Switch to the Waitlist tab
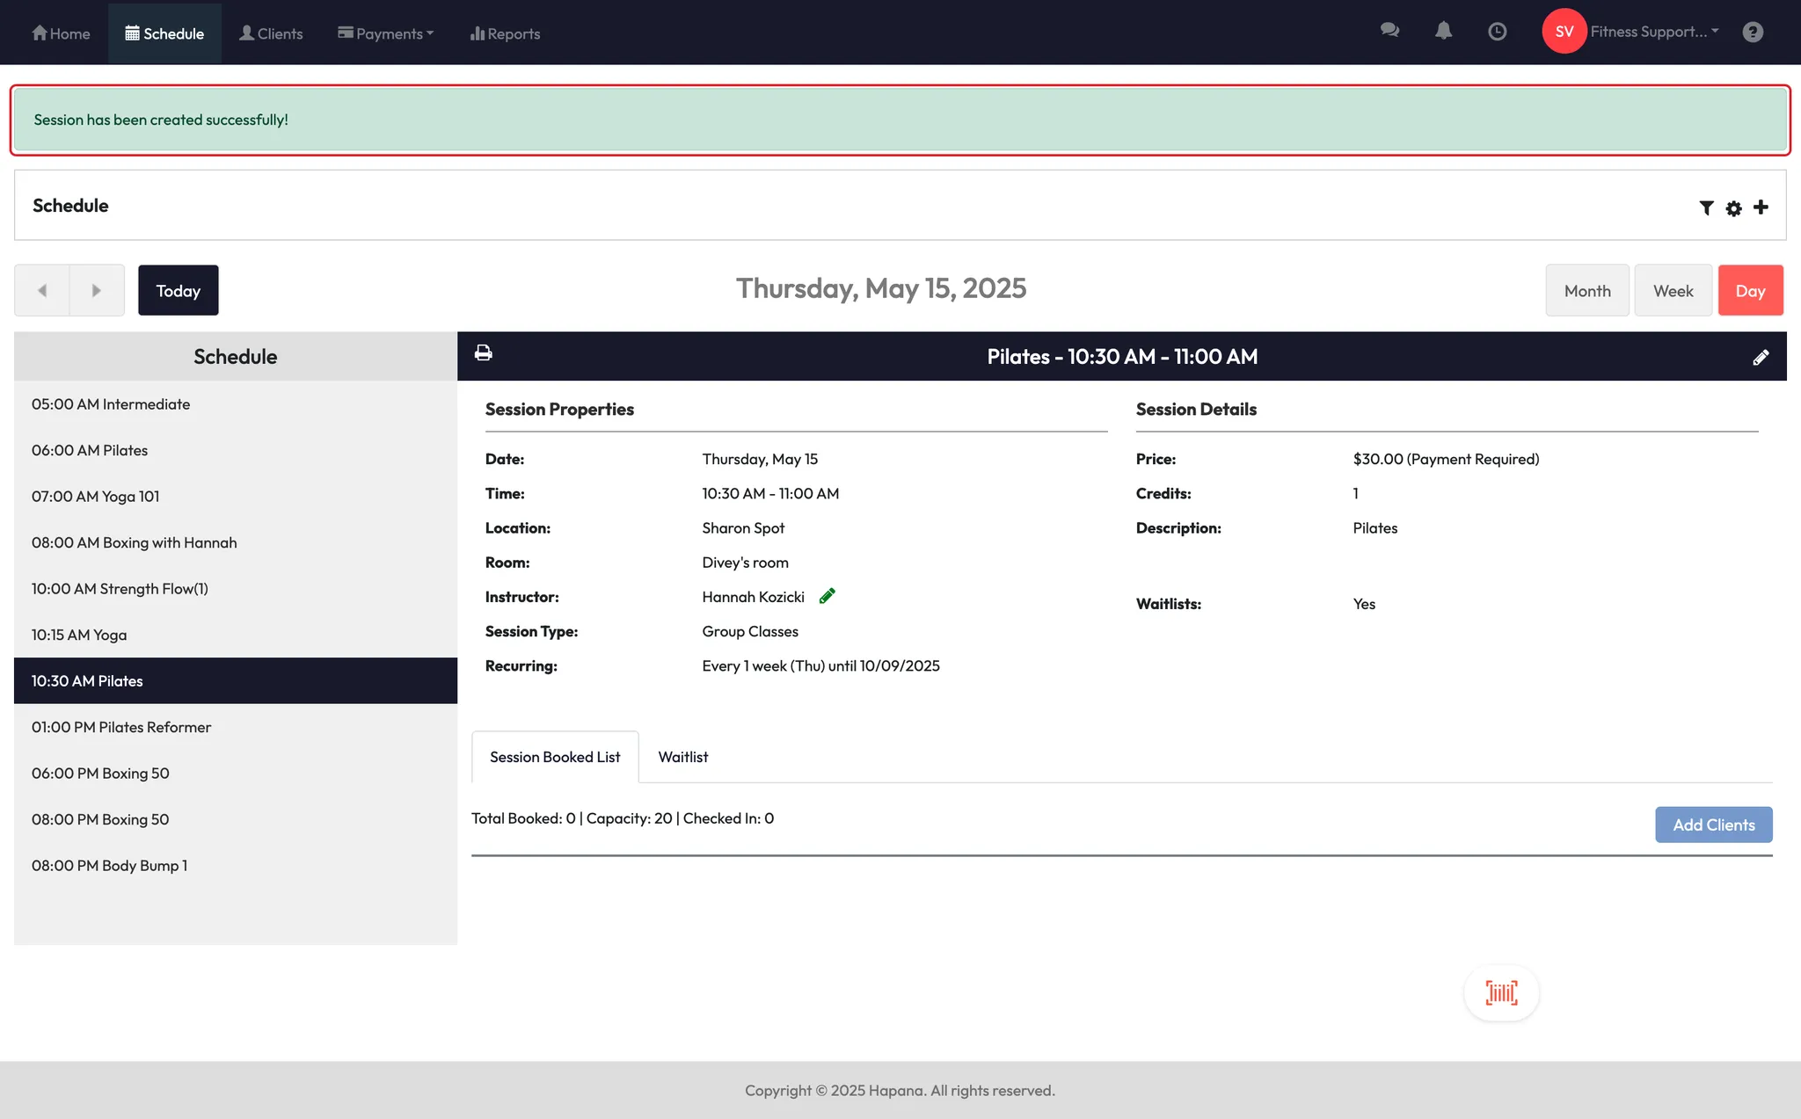Viewport: 1801px width, 1119px height. point(682,757)
